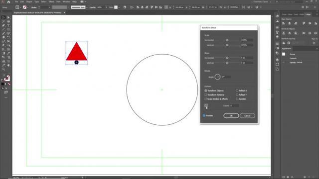Click vertical align top in Align panel
Screen dimensions: 319x179
tap(304, 23)
